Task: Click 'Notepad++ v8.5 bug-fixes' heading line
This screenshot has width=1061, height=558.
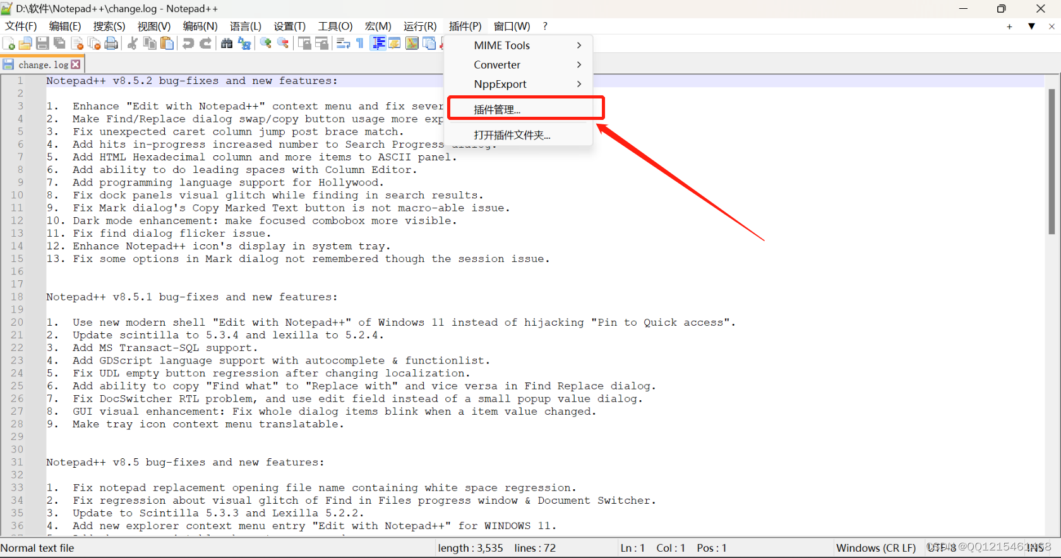Action: (x=185, y=462)
